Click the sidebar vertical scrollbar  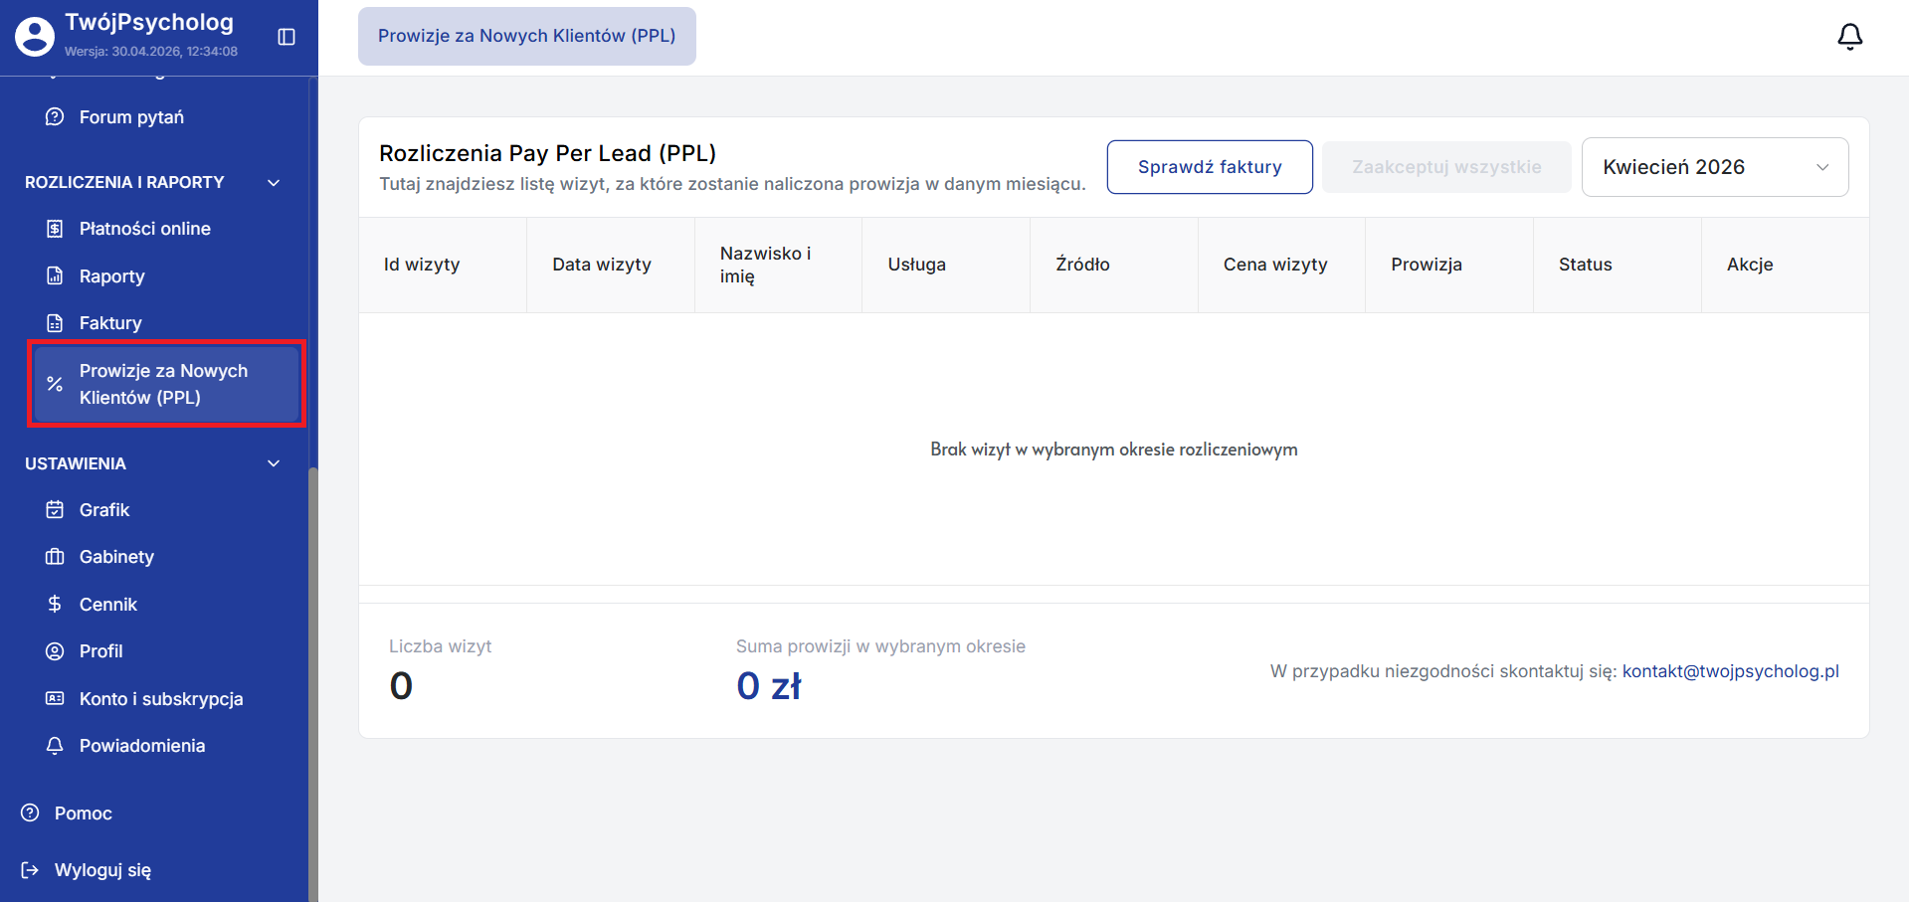coord(313,684)
